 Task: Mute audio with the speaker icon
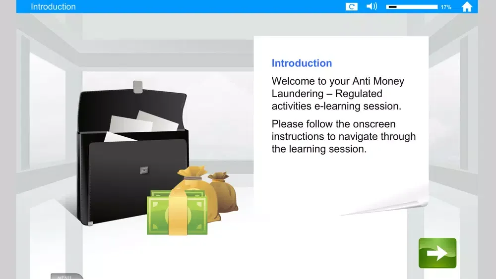click(372, 6)
